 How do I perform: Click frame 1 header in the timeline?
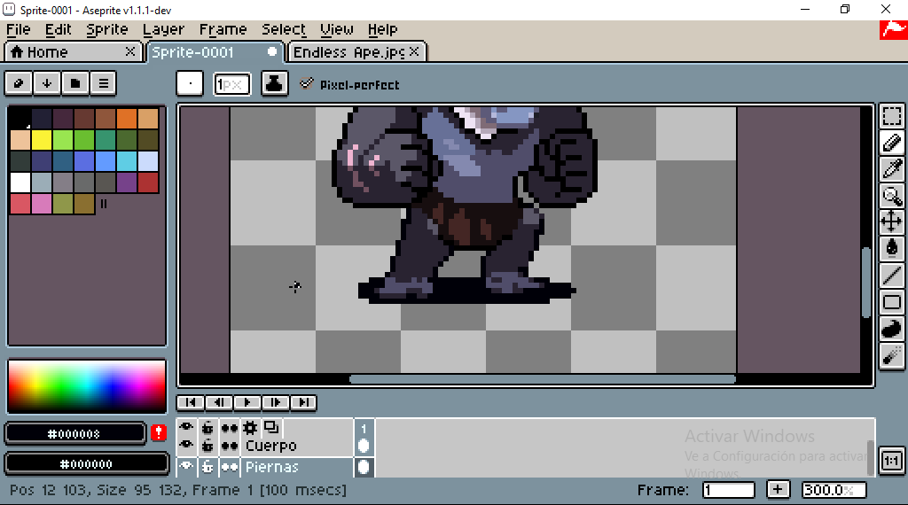pos(364,428)
